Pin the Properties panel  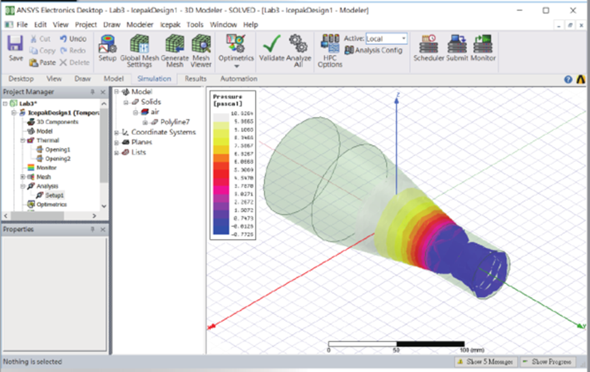92,229
